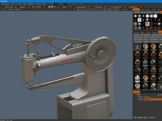Switch to the Texture Editor tab

click(x=139, y=32)
